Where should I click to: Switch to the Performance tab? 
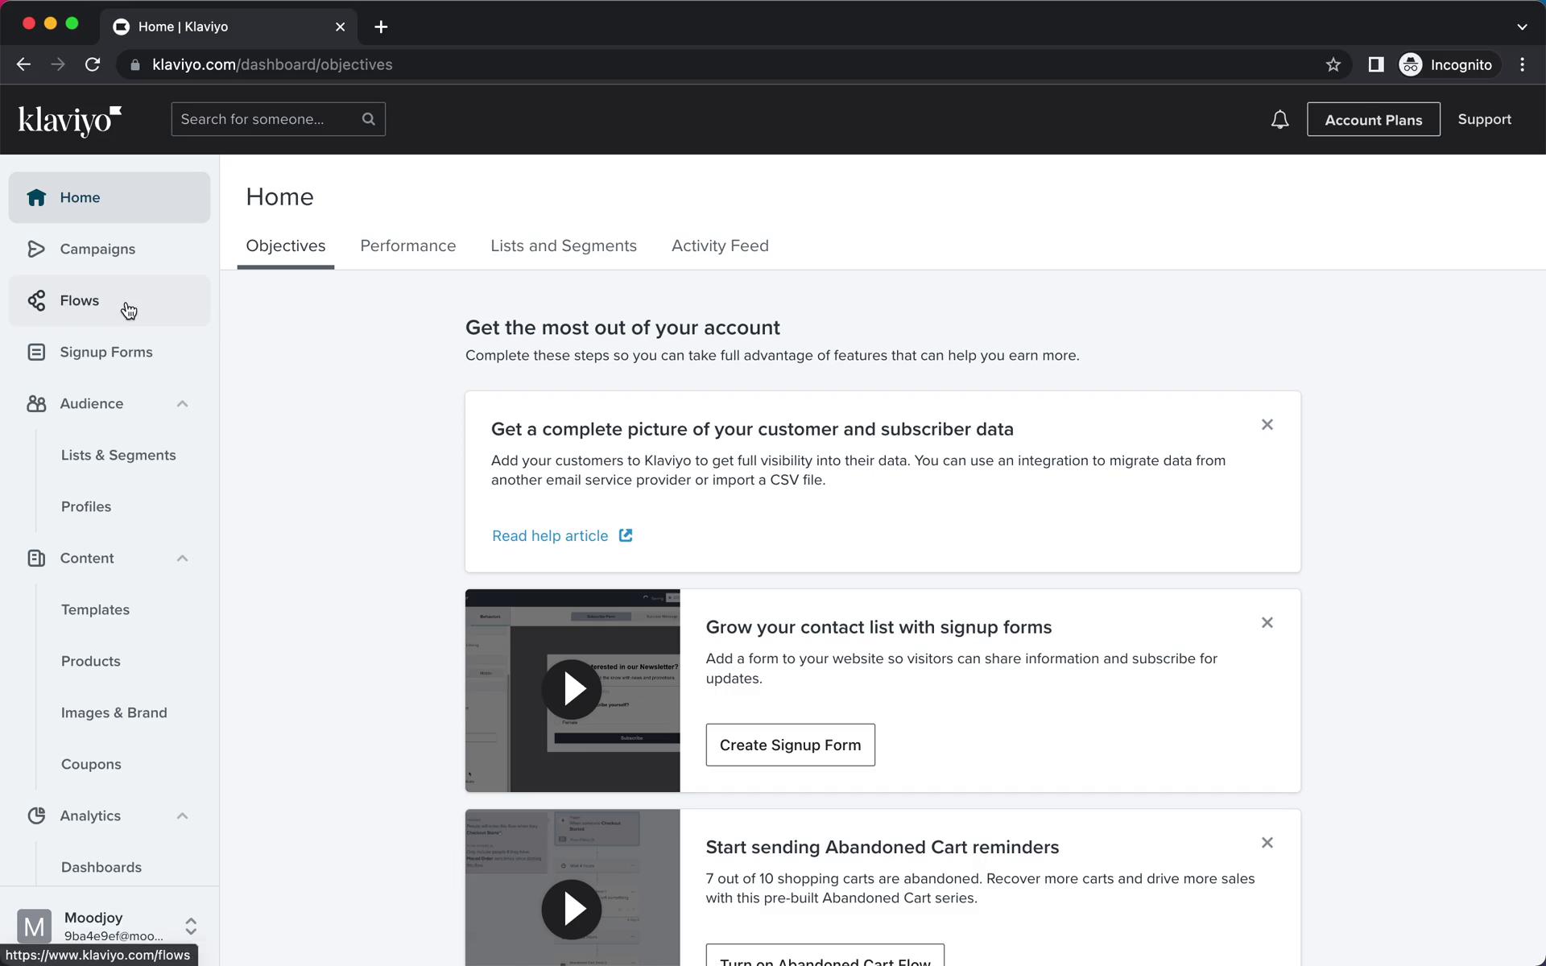pyautogui.click(x=408, y=246)
